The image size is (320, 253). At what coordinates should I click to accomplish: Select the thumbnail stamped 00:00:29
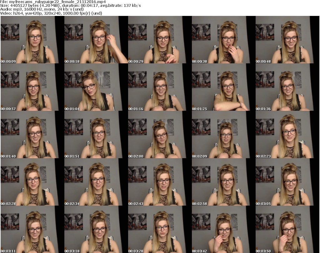pyautogui.click(x=160, y=40)
